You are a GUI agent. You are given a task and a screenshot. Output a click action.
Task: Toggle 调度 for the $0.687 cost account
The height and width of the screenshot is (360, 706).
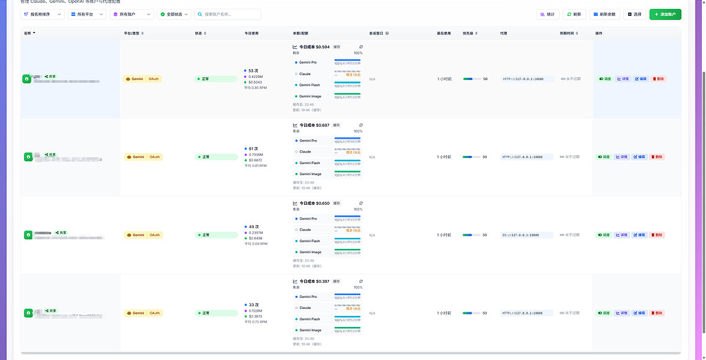click(604, 157)
